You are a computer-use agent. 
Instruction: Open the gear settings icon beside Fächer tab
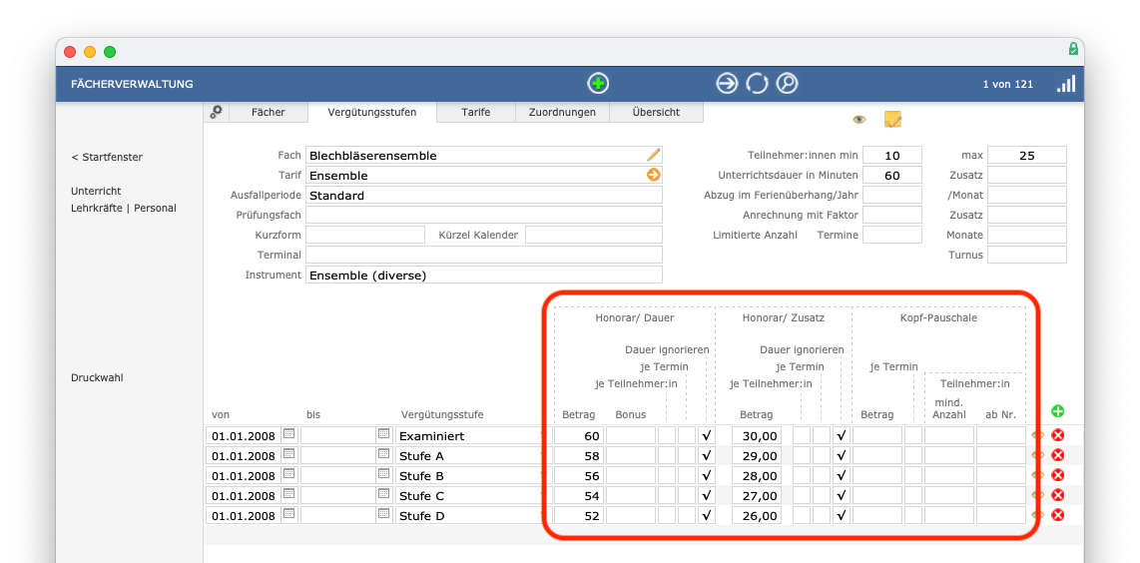(216, 112)
